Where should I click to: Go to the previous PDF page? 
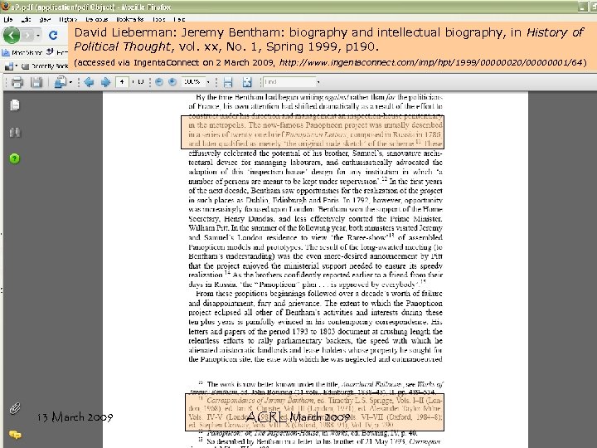point(89,82)
